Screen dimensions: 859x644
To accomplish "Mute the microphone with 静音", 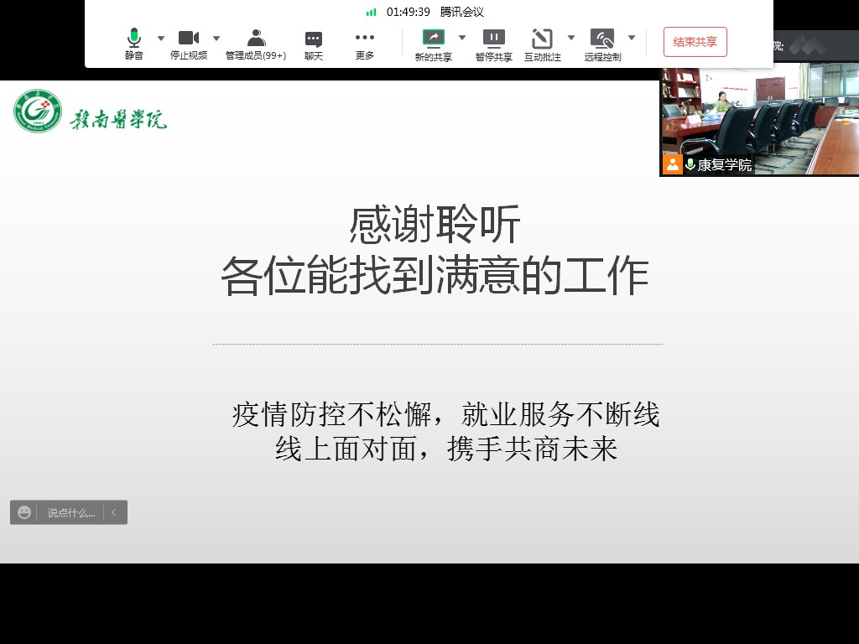I will [x=134, y=44].
